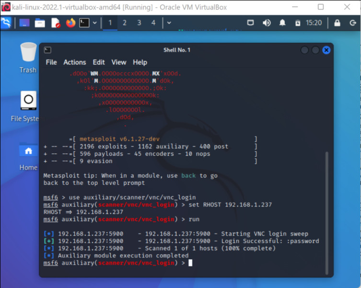Lock the screen with padlock icon
Viewport: 361px width, 288px height.
click(337, 23)
